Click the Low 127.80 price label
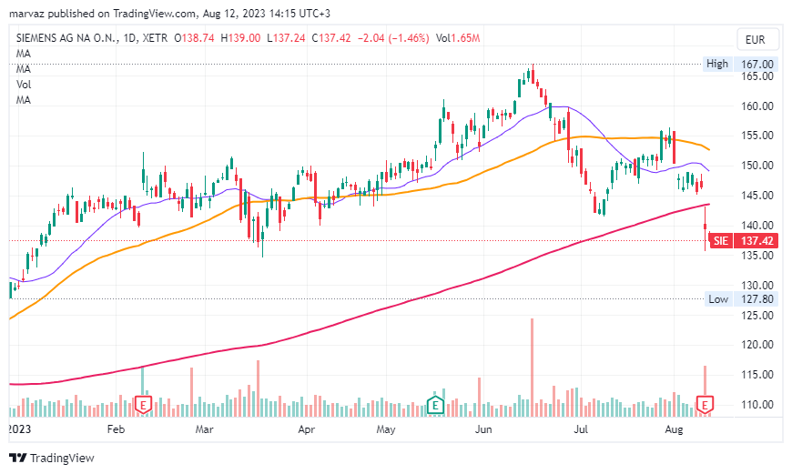This screenshot has height=474, width=792. [741, 299]
